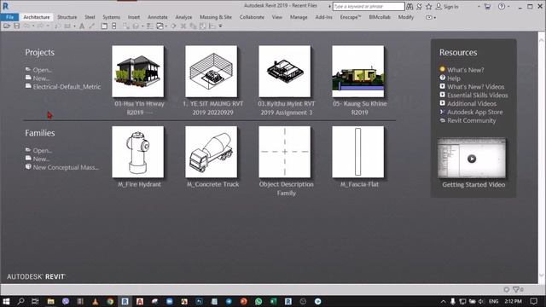
Task: Expand the quick access toolbar customize arrow
Action: (x=220, y=26)
